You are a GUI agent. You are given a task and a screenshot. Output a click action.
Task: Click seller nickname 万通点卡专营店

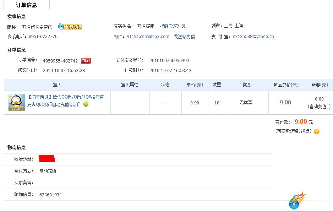pyautogui.click(x=37, y=27)
